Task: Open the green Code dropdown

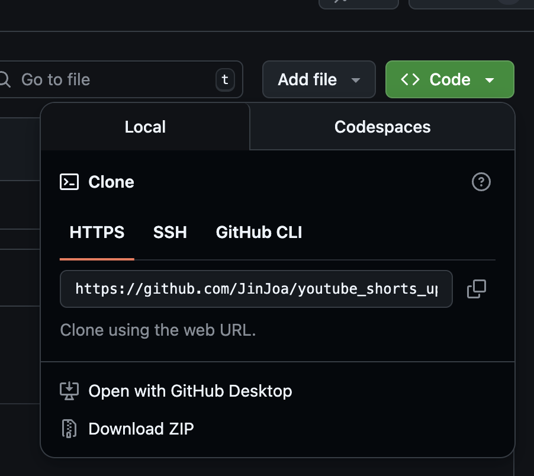Action: click(449, 79)
